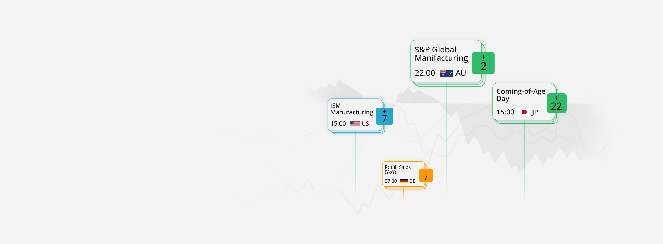Click the US country code
This screenshot has width=663, height=244.
[365, 124]
